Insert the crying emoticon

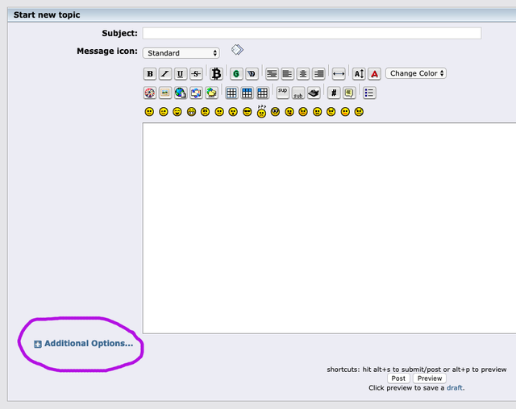(x=359, y=112)
